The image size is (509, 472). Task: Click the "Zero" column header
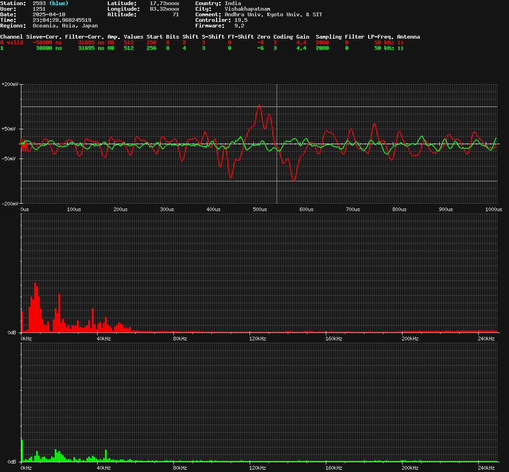(264, 37)
